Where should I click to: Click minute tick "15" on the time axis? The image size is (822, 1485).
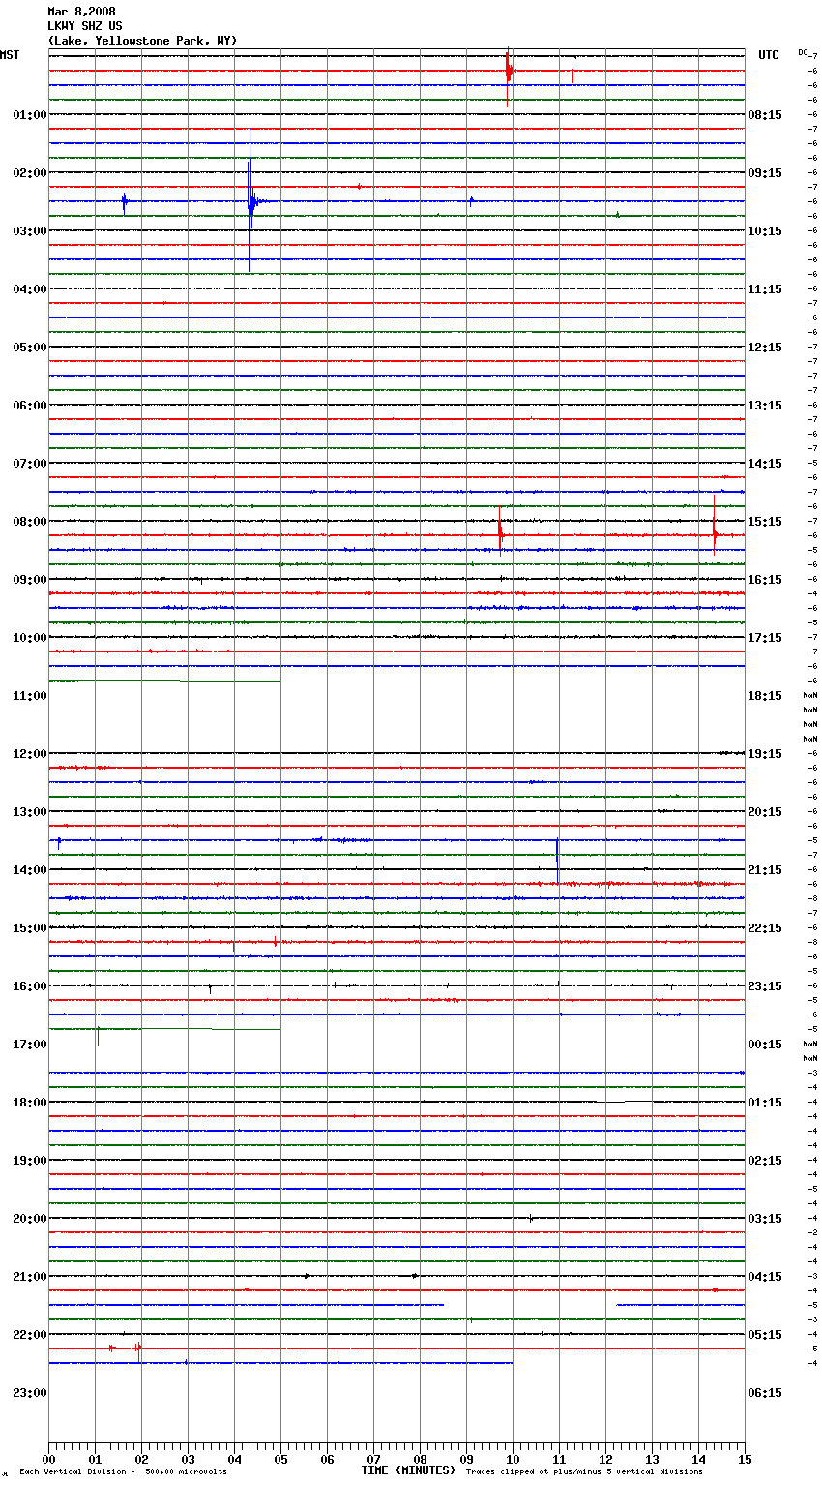[x=745, y=1459]
